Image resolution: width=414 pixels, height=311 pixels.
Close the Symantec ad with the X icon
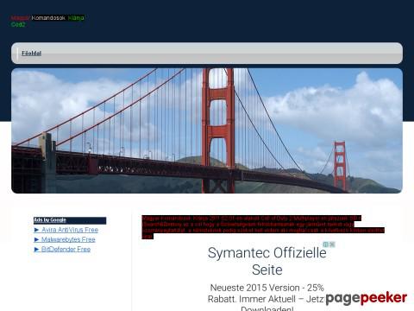pyautogui.click(x=332, y=244)
